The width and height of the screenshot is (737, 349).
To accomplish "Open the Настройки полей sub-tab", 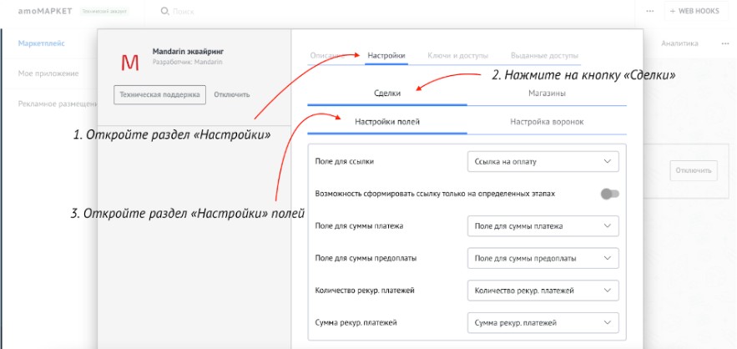I will click(387, 122).
